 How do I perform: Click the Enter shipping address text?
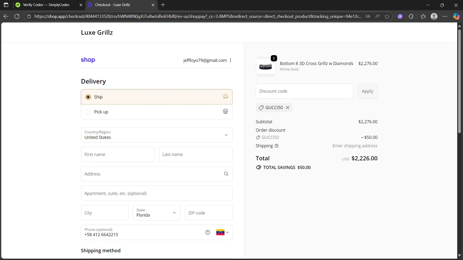[355, 146]
